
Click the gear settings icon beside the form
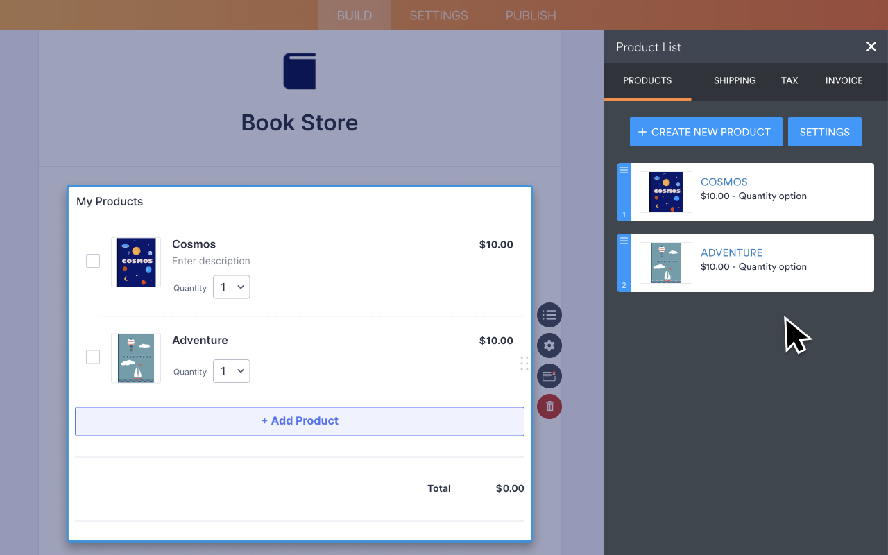coord(549,345)
